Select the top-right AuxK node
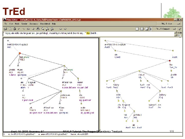 (x=173, y=51)
